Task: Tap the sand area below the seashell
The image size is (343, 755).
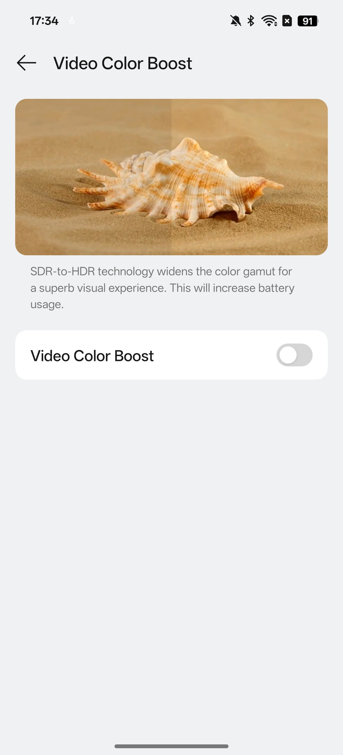Action: coord(171,242)
